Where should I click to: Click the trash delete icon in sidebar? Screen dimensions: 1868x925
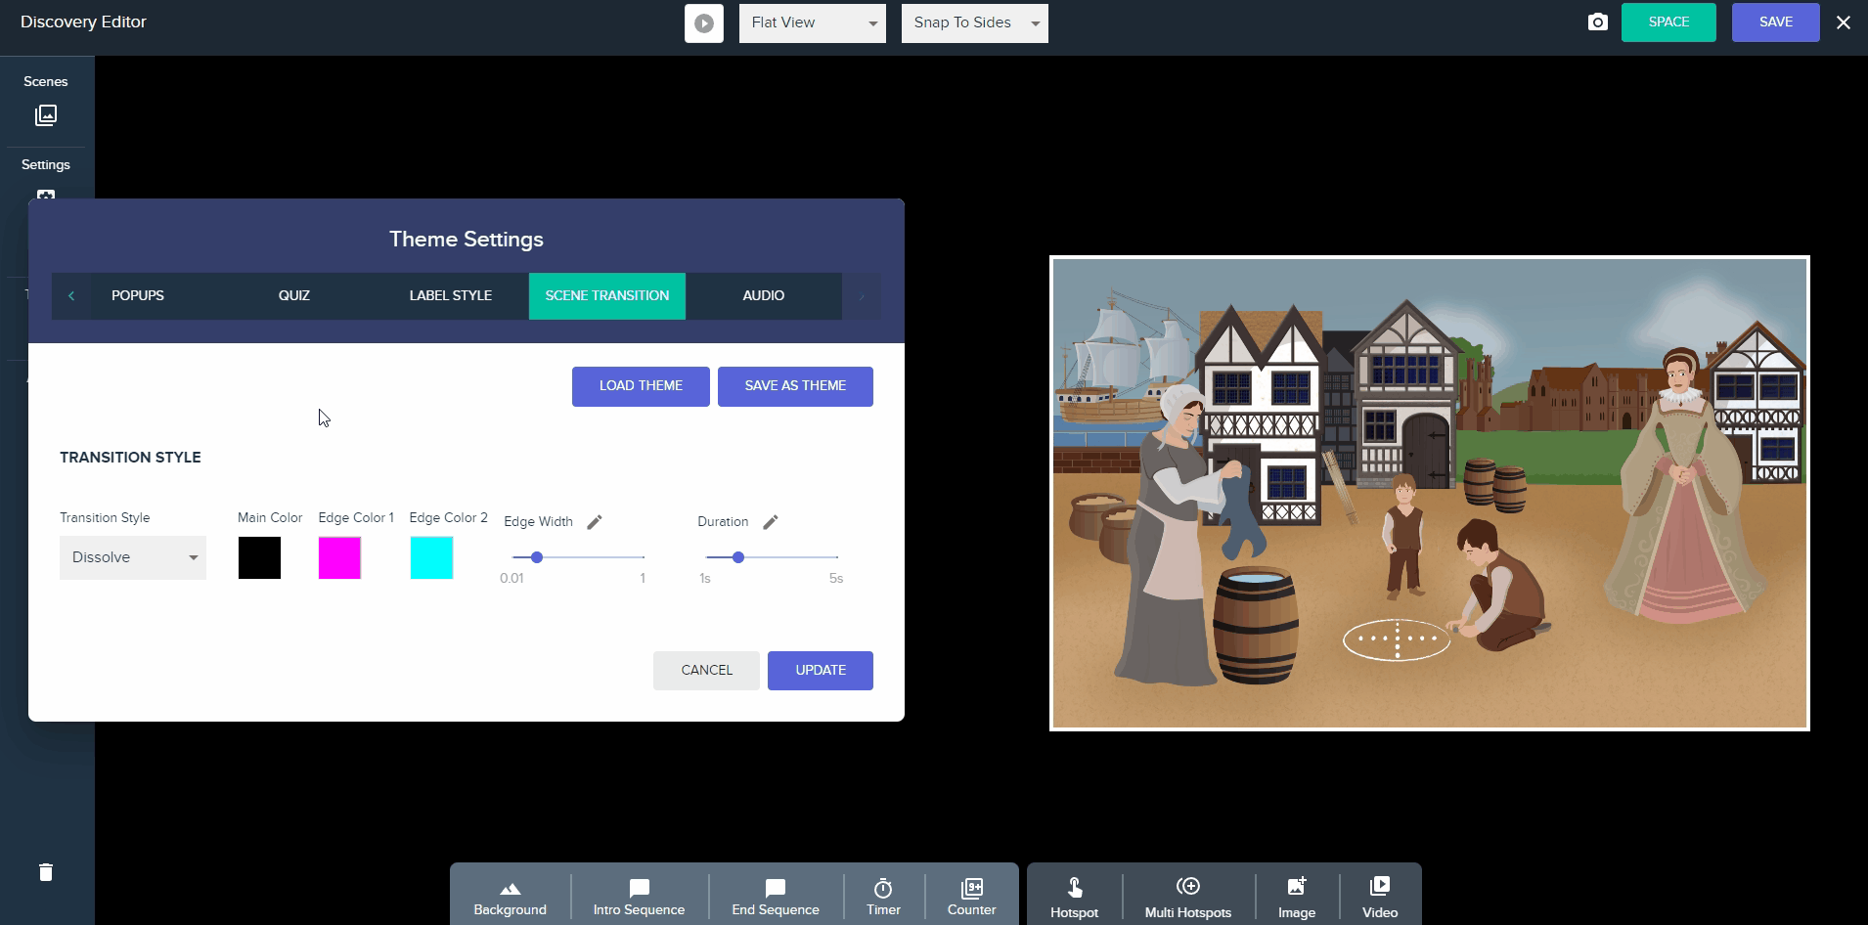pyautogui.click(x=46, y=872)
